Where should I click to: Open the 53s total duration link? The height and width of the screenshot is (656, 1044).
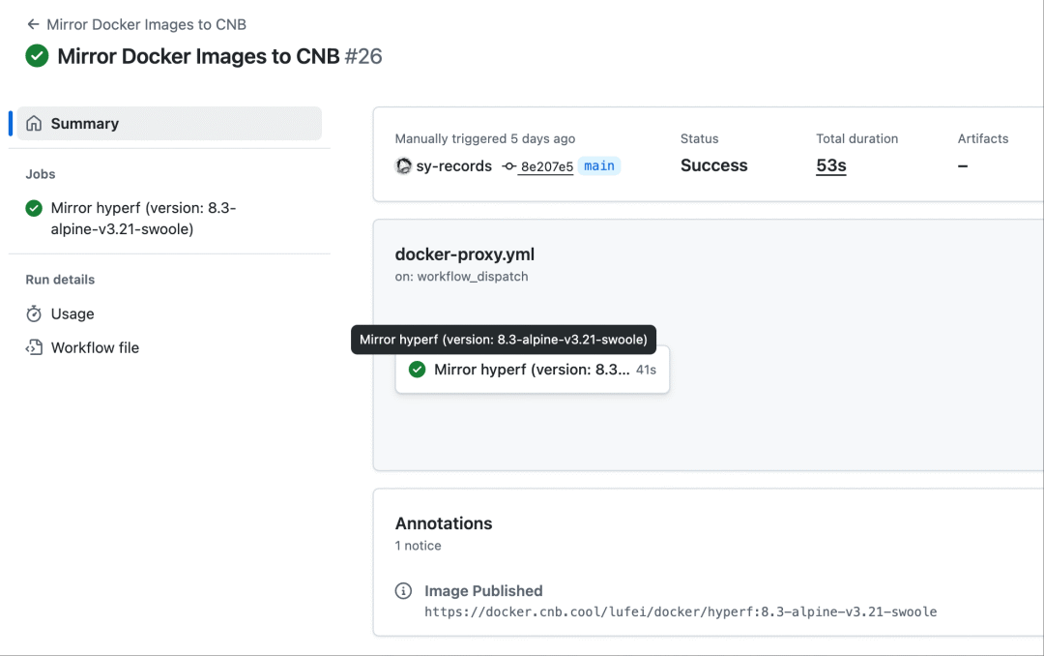click(x=831, y=165)
